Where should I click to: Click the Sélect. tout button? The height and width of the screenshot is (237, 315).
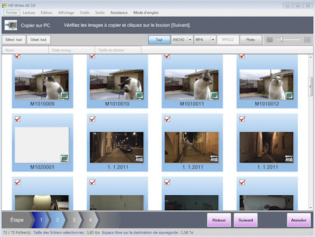click(x=14, y=40)
